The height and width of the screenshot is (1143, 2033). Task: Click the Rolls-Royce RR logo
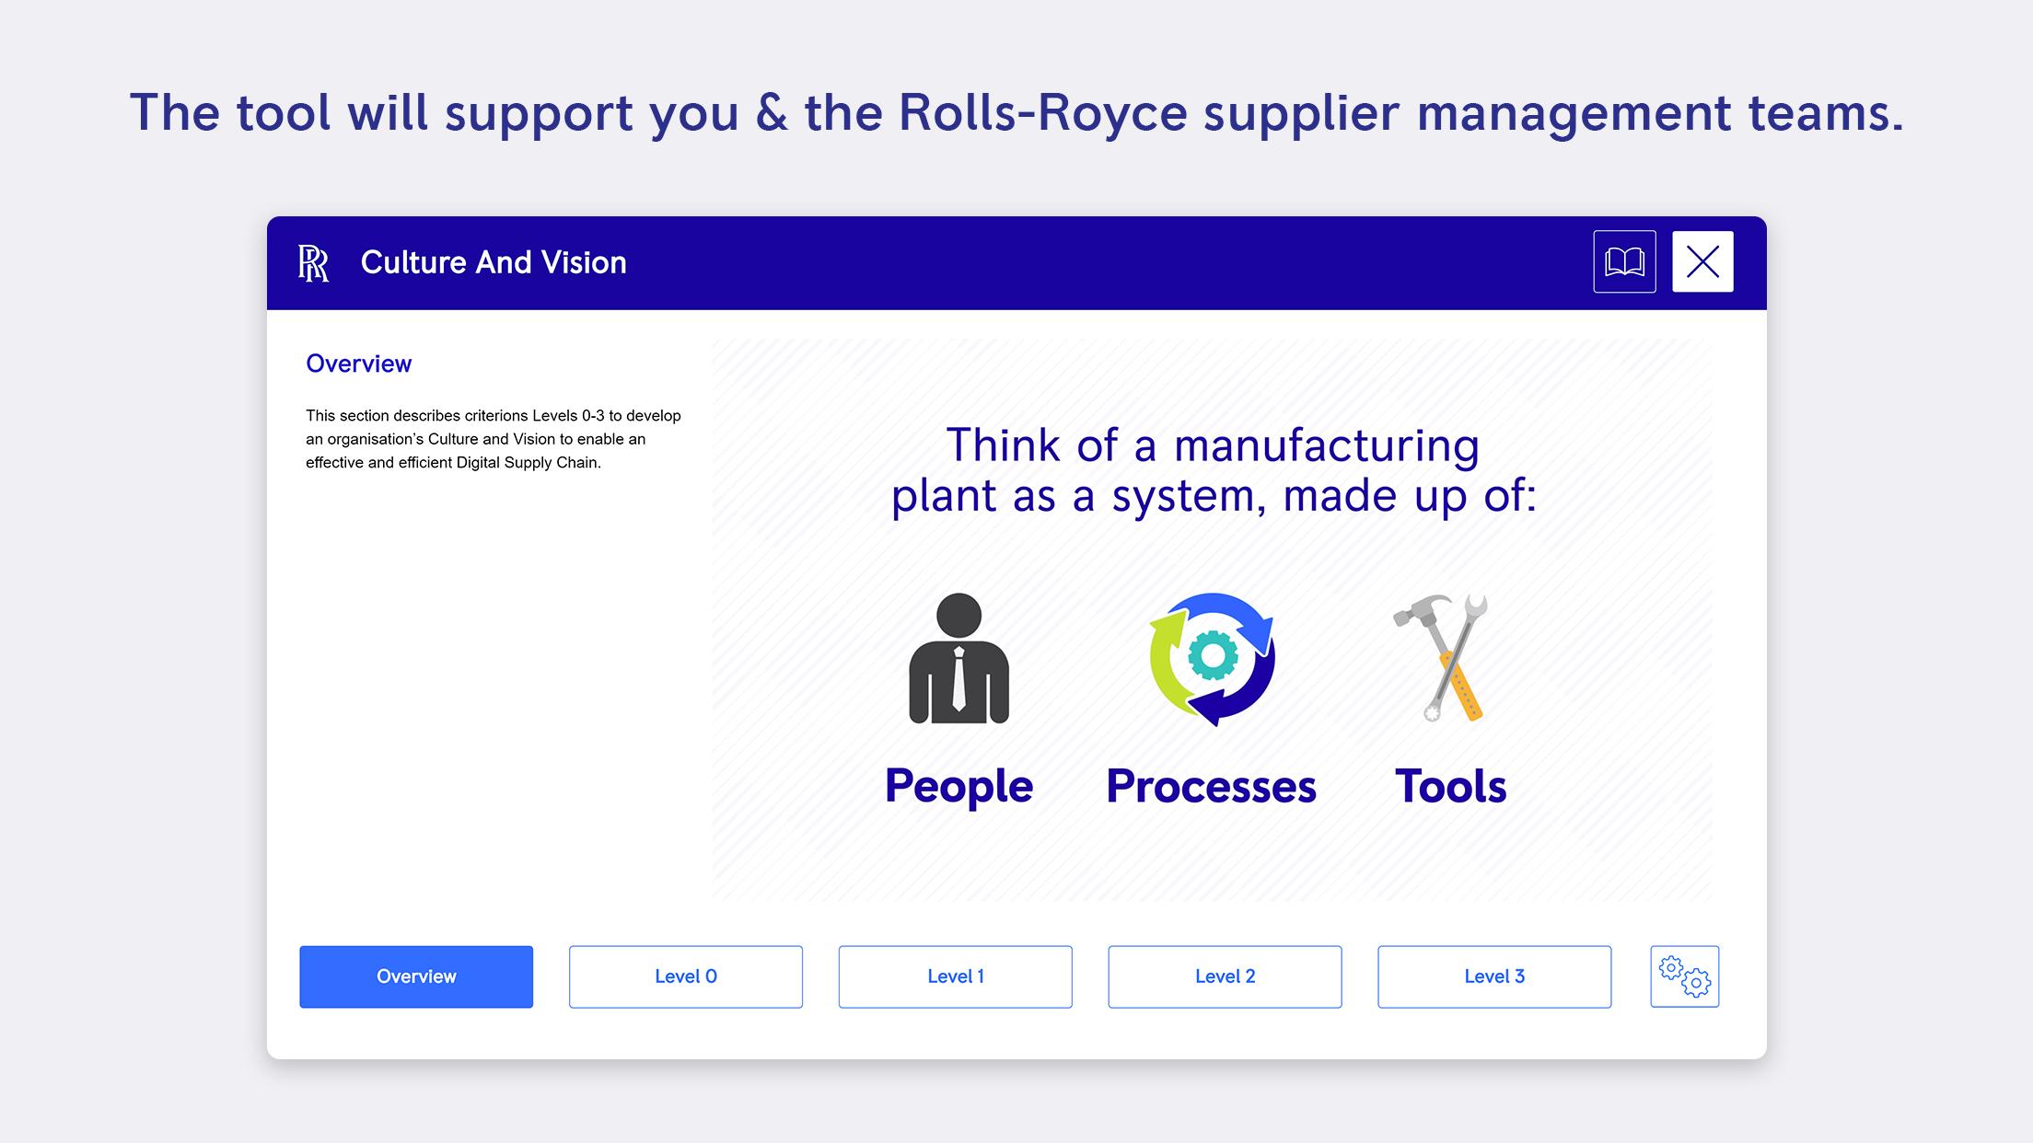click(x=313, y=263)
